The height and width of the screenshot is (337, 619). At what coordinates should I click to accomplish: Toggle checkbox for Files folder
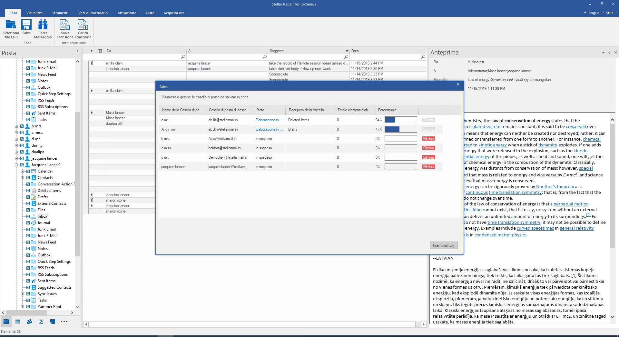pos(28,210)
